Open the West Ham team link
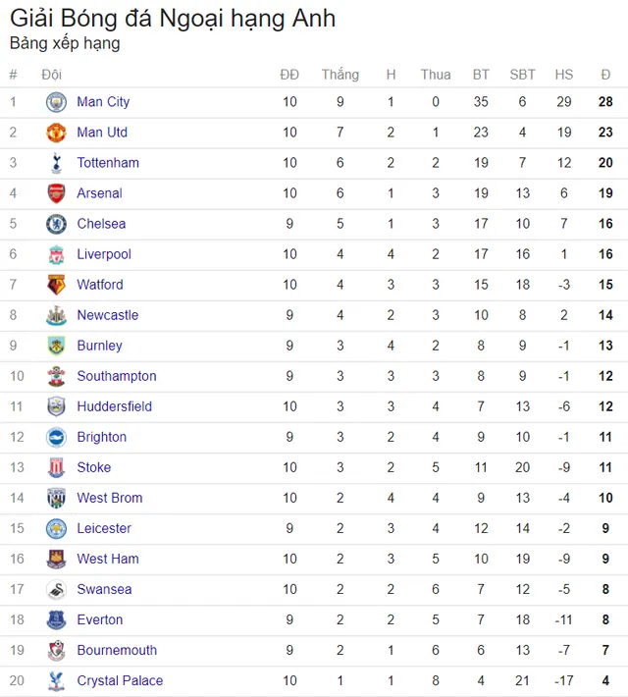 click(108, 560)
